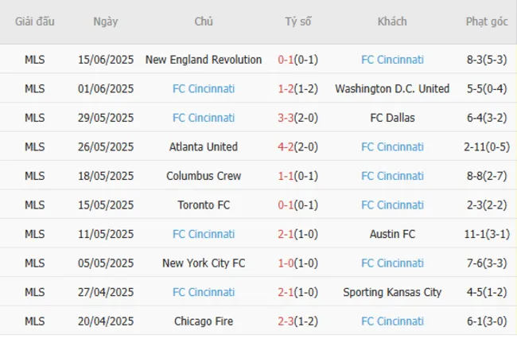This screenshot has width=517, height=347.
Task: Open New England Revolution team link
Action: pyautogui.click(x=204, y=60)
